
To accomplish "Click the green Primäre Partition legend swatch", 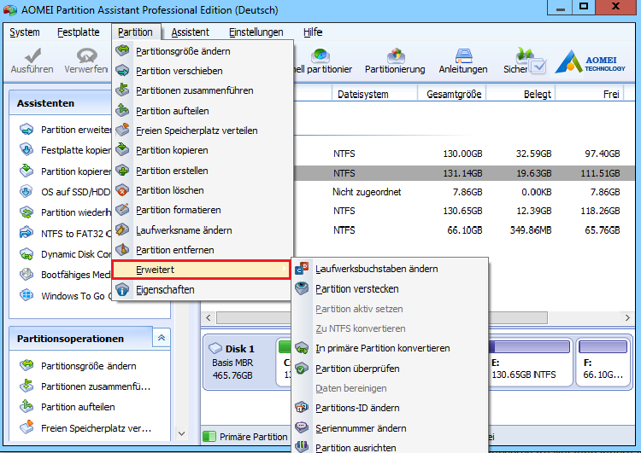I will click(x=209, y=437).
